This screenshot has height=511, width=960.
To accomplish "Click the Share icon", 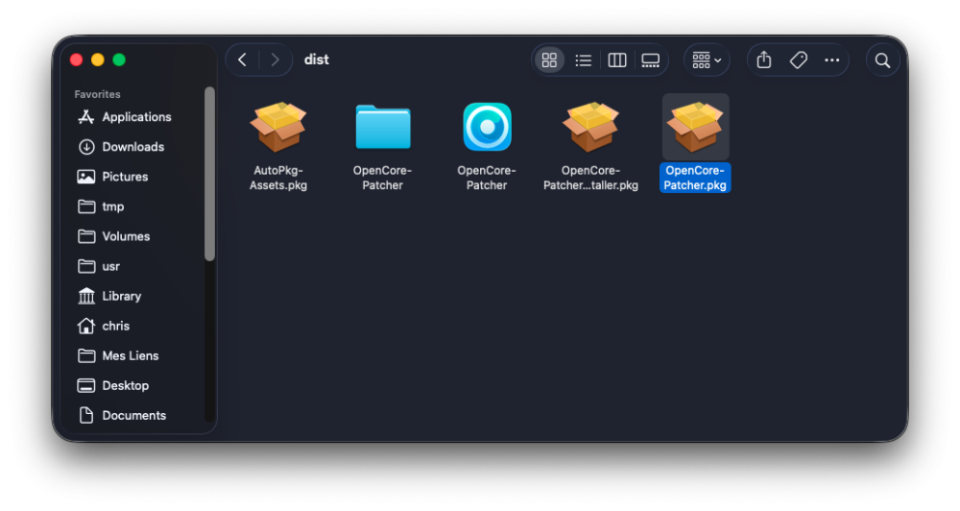I will pos(763,61).
